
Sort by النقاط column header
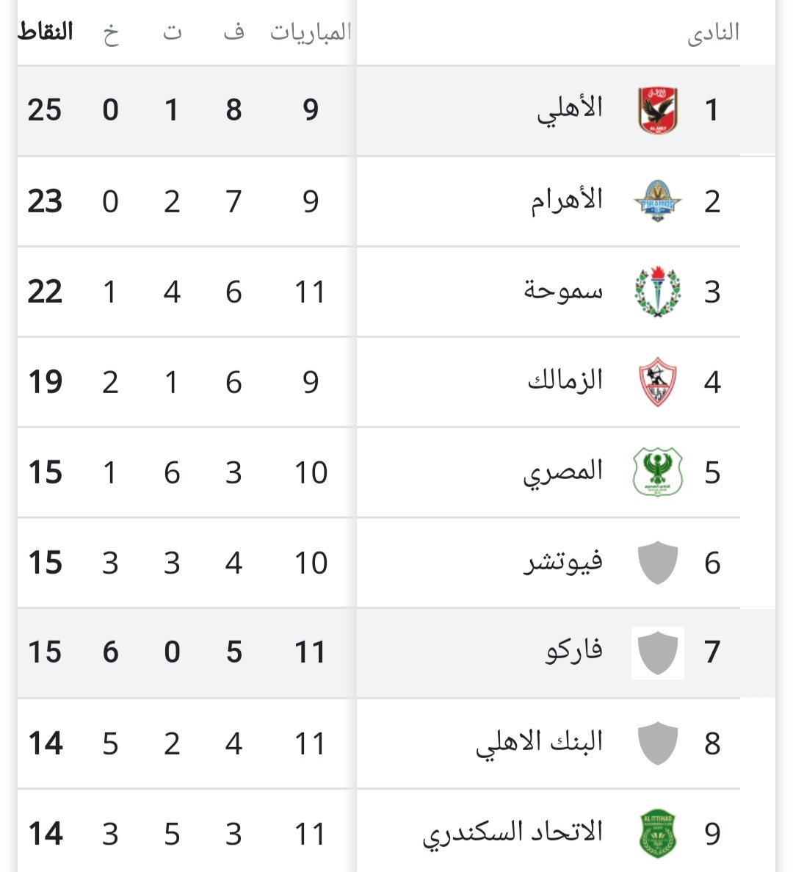point(46,32)
